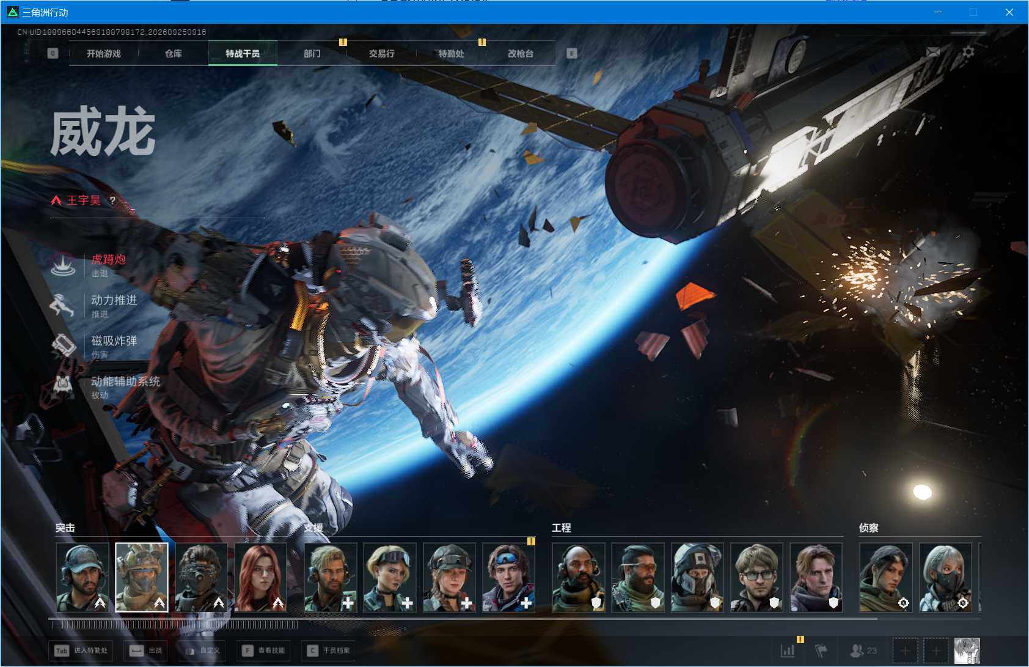1029x667 pixels.
Task: Open the 干员档案 button
Action: pyautogui.click(x=329, y=650)
